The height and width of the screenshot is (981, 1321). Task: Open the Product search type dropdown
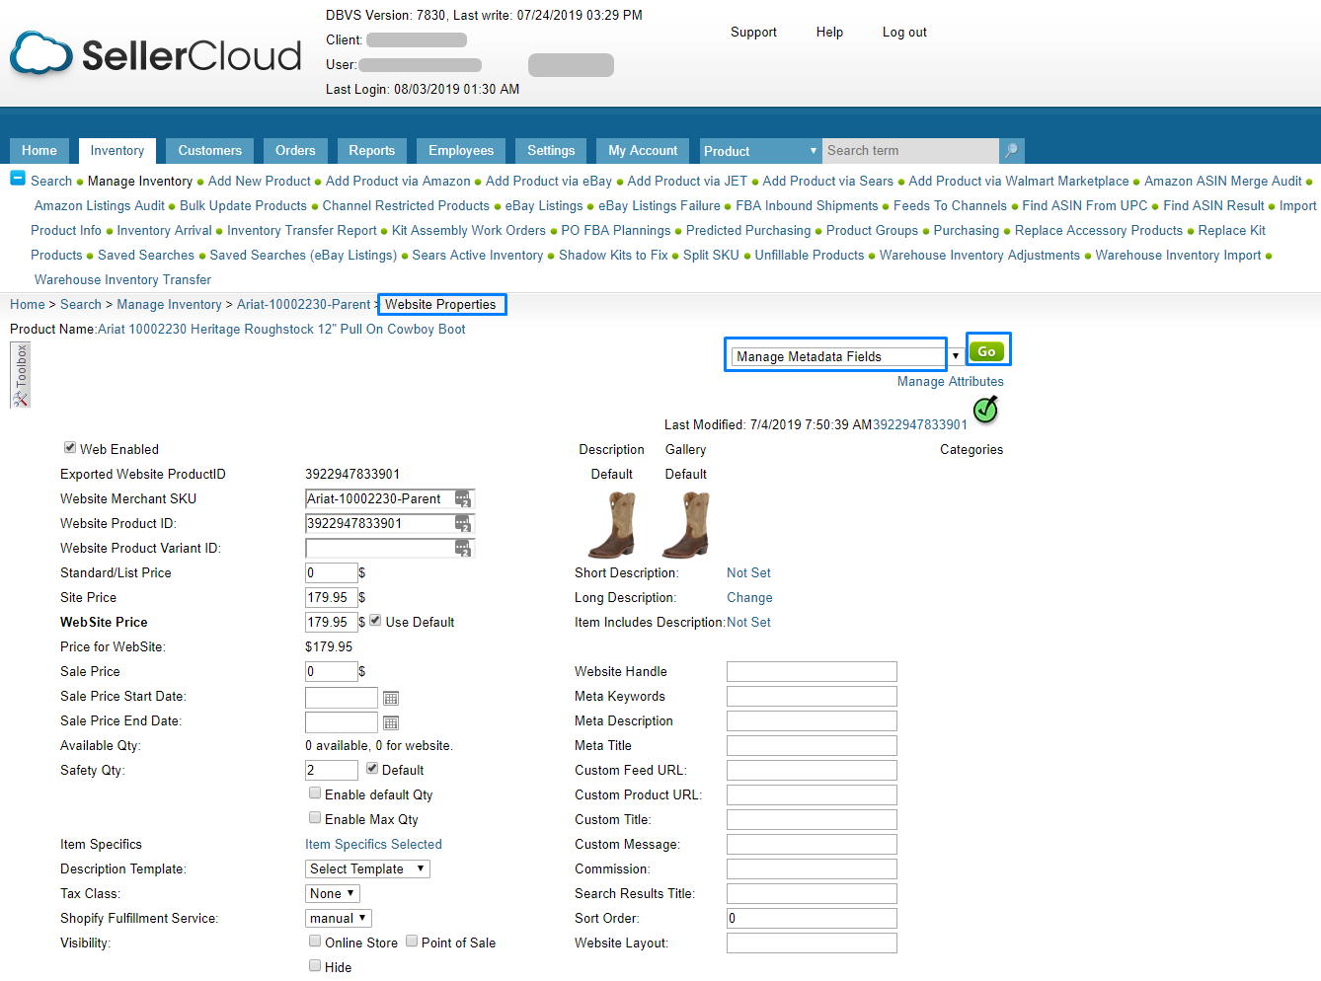[x=760, y=151]
